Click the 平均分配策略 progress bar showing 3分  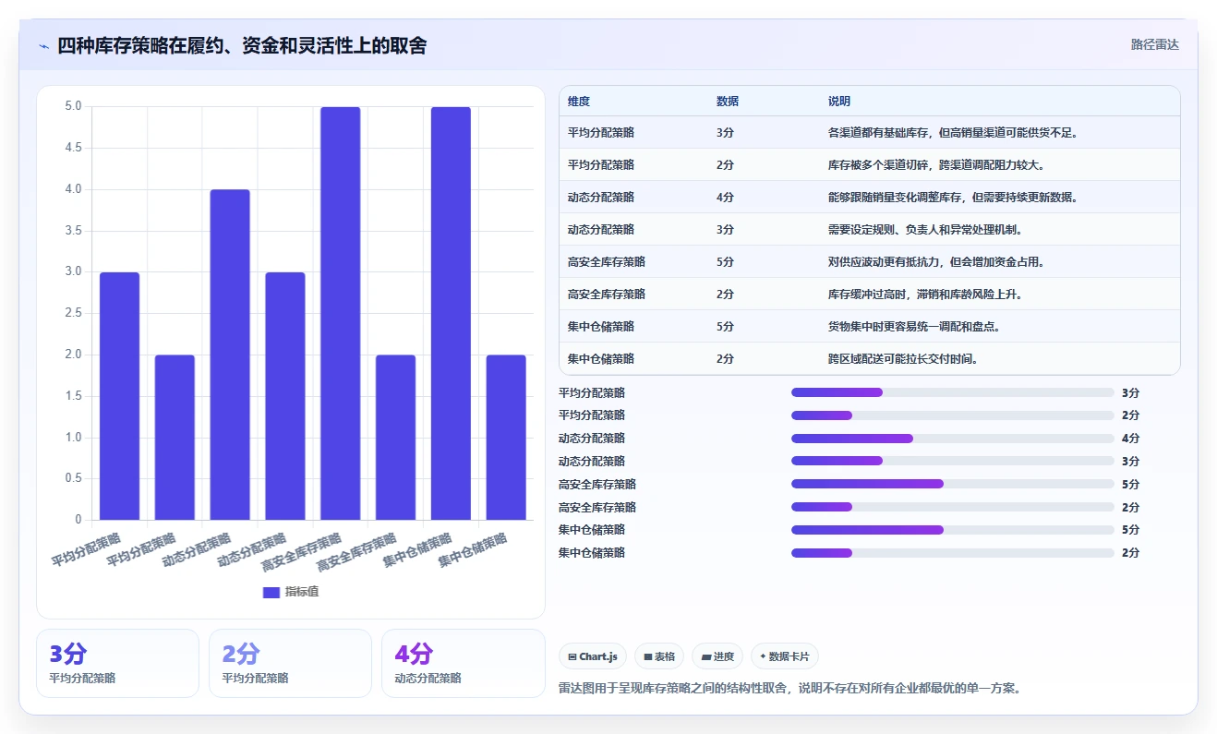pyautogui.click(x=953, y=392)
